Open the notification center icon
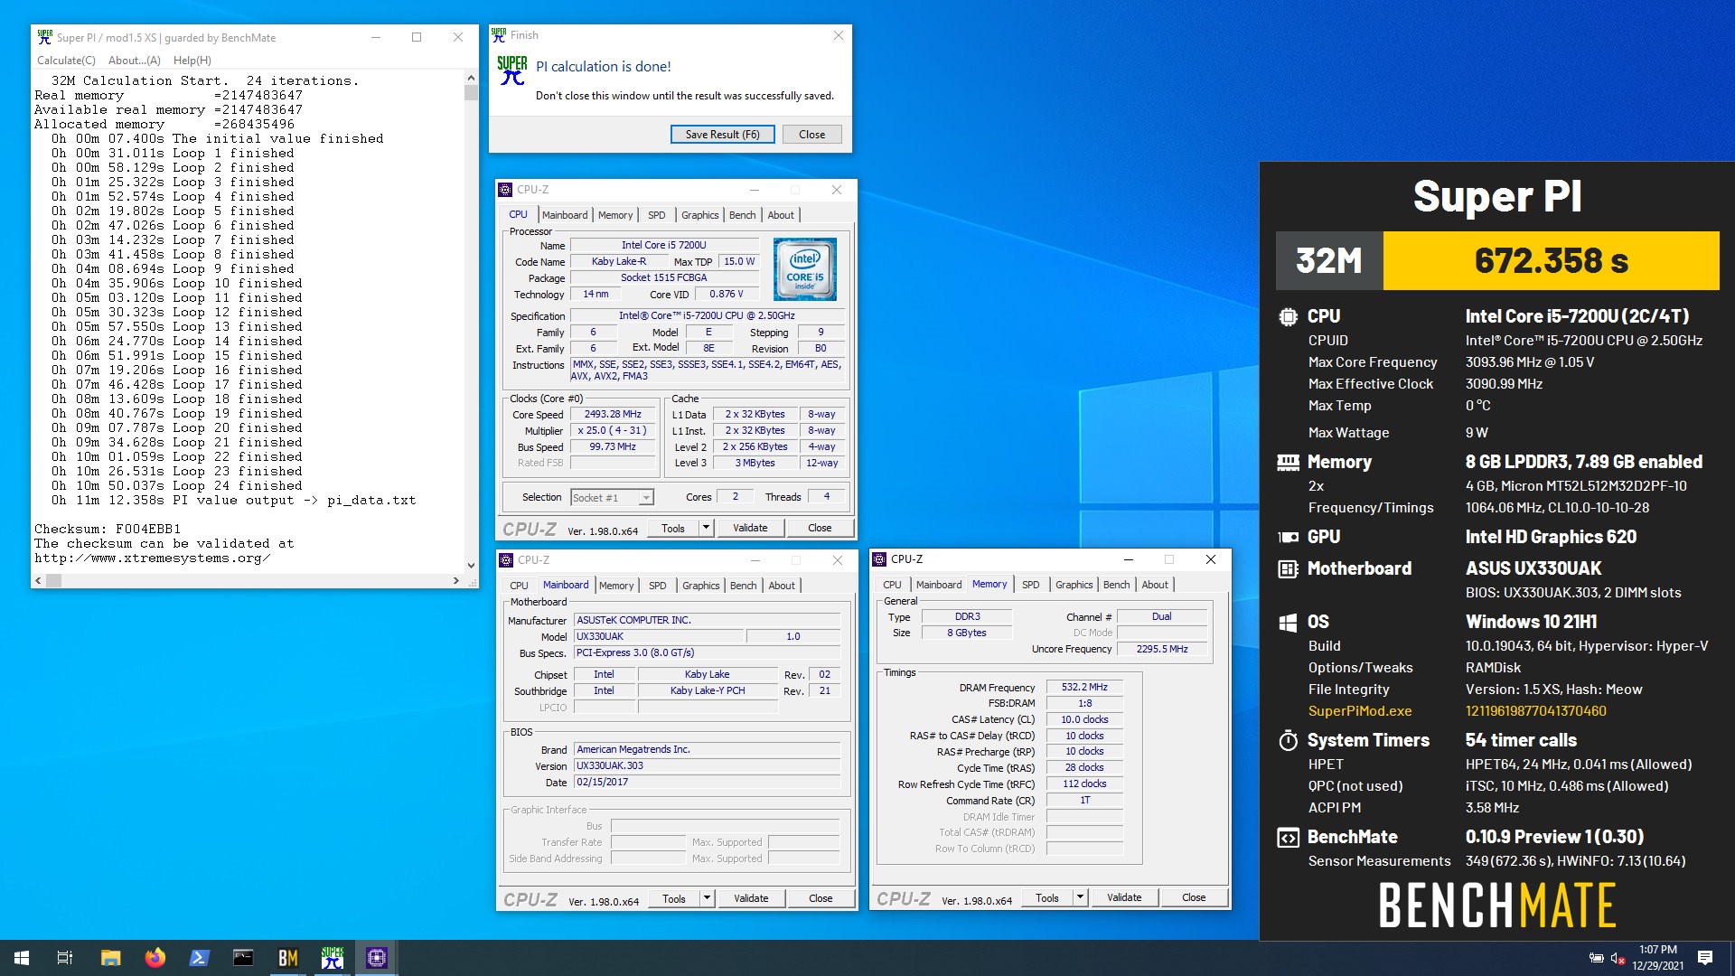The height and width of the screenshot is (976, 1735). tap(1705, 958)
